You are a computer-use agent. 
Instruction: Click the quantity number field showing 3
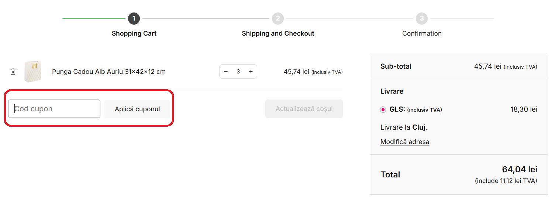coord(238,72)
